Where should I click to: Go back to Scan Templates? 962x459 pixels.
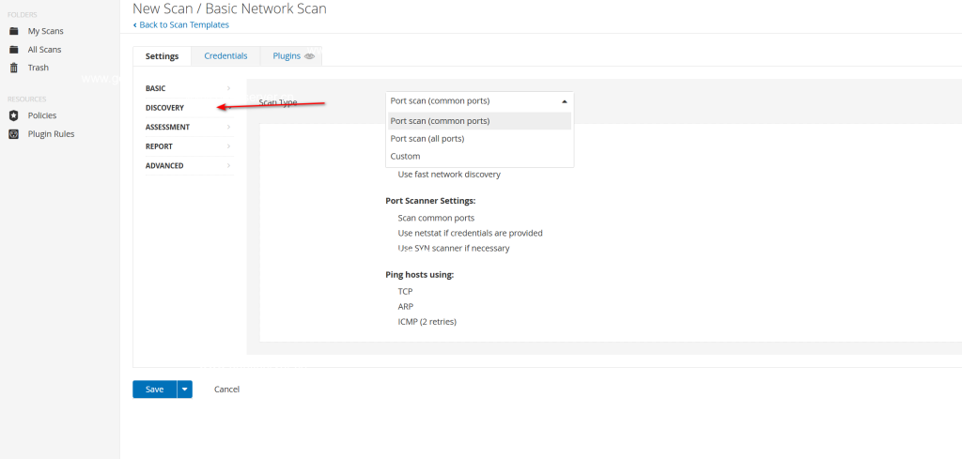[x=183, y=24]
